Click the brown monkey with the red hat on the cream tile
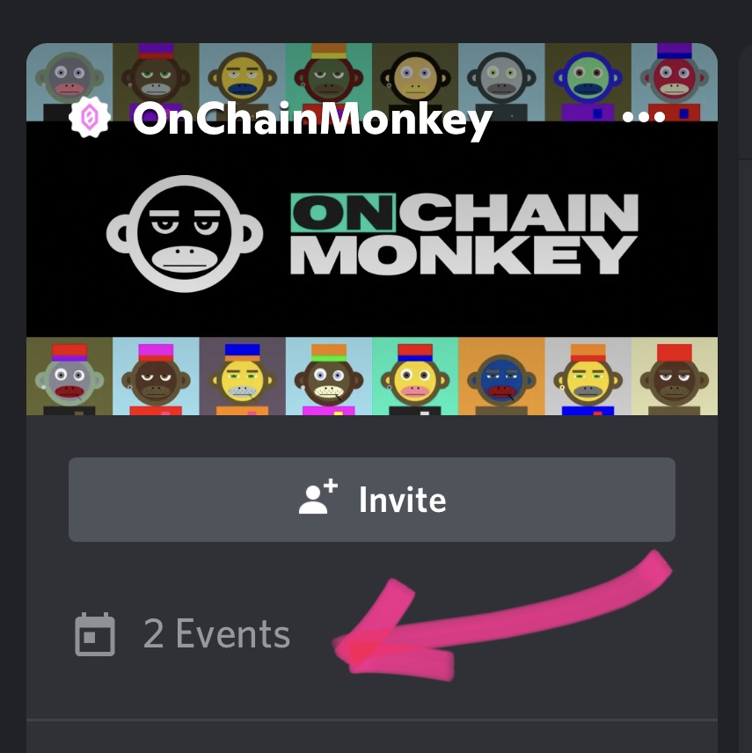 point(675,376)
